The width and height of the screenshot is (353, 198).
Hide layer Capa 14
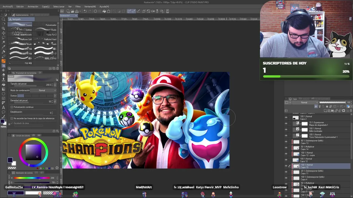tap(286, 148)
